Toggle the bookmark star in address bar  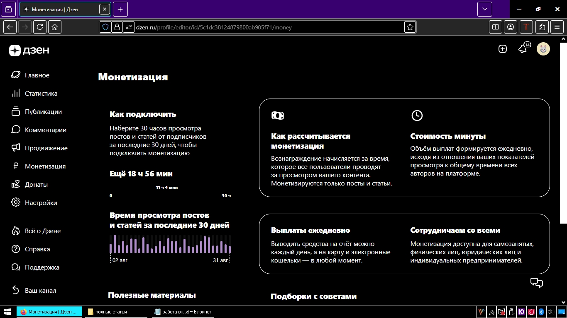coord(410,27)
